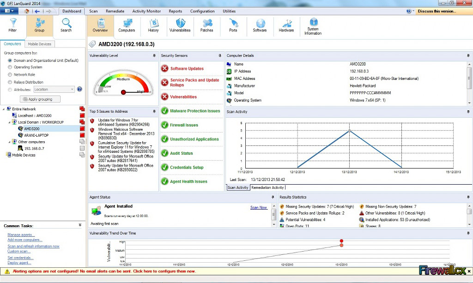Image resolution: width=473 pixels, height=283 pixels.
Task: Open the Reports menu
Action: pyautogui.click(x=175, y=11)
